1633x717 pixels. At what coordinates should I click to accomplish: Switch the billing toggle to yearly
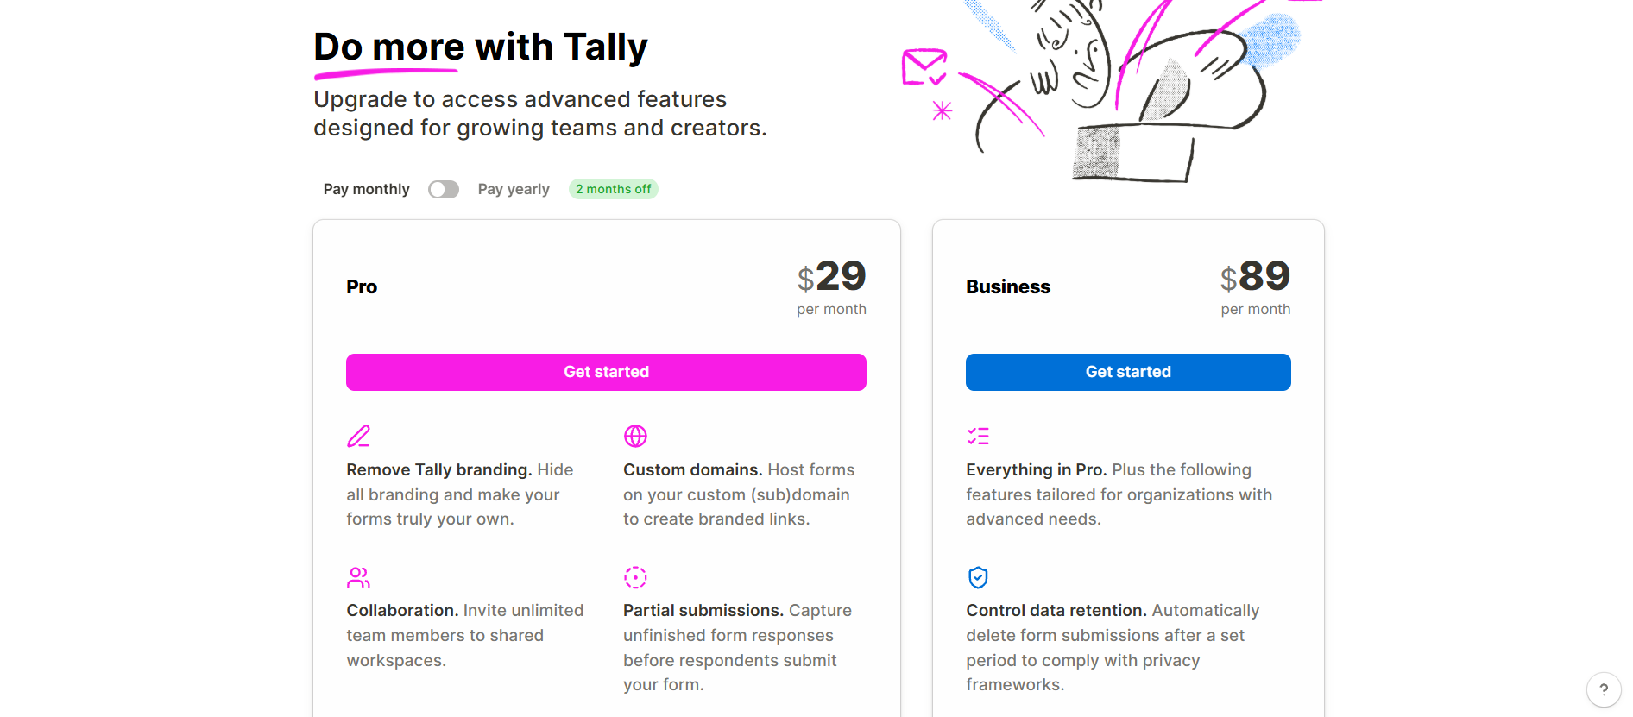(444, 189)
